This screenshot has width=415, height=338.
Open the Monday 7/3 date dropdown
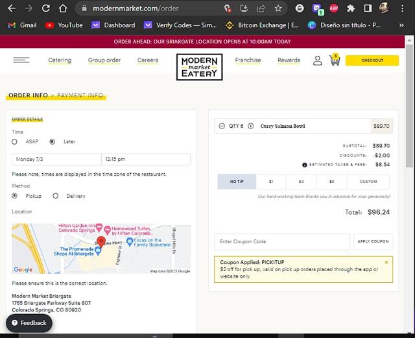[x=56, y=159]
